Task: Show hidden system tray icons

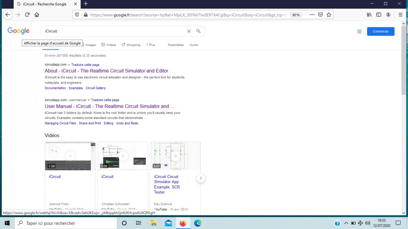Action: pyautogui.click(x=346, y=223)
